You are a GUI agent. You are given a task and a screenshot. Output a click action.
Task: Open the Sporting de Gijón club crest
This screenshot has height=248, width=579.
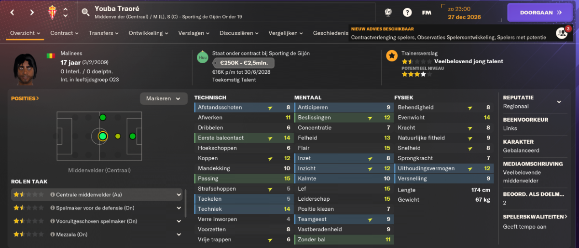coord(52,12)
